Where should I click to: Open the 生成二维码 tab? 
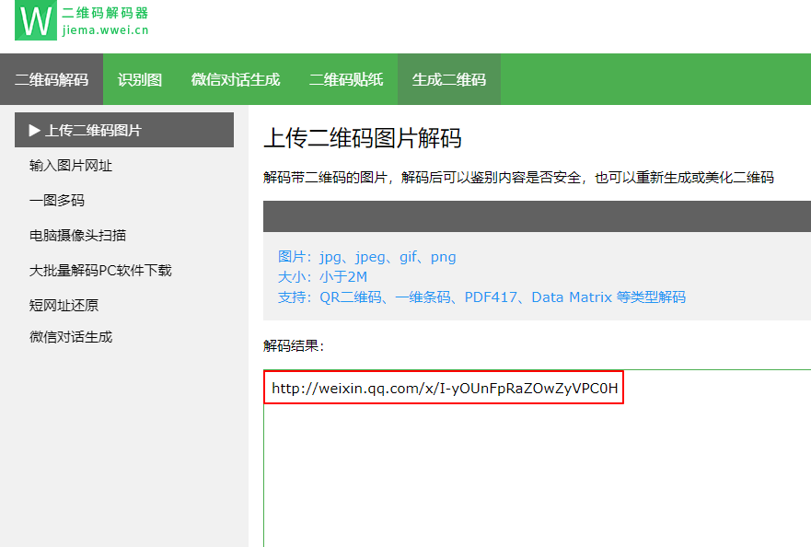pos(449,80)
